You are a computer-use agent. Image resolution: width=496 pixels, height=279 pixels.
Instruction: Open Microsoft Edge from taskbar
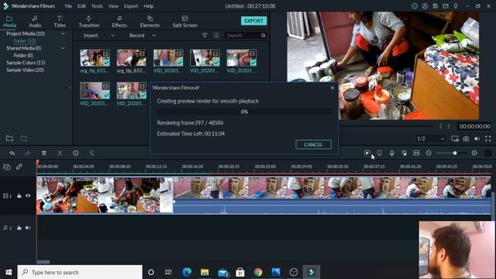click(x=187, y=272)
